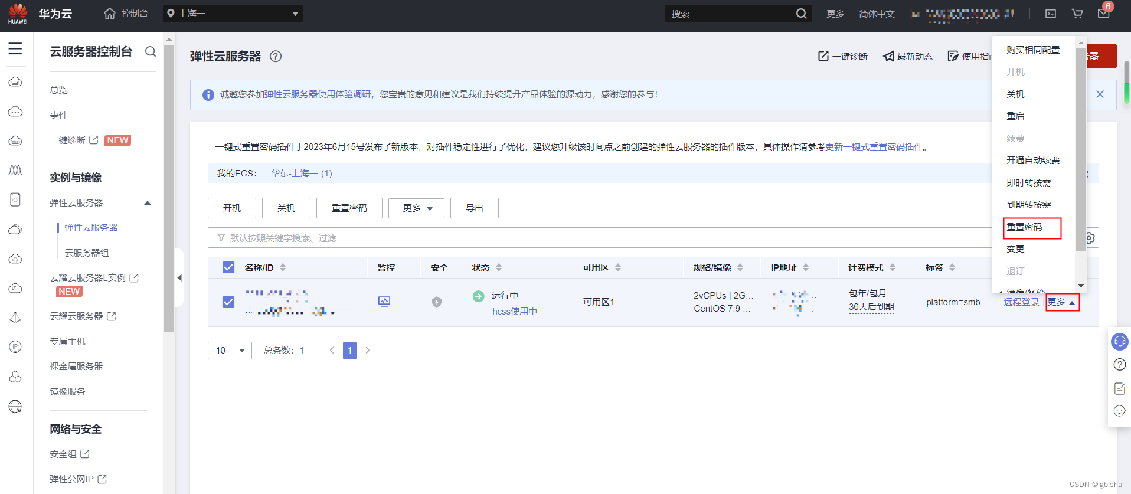
Task: Select 即时转按需 from the menu
Action: [1029, 182]
